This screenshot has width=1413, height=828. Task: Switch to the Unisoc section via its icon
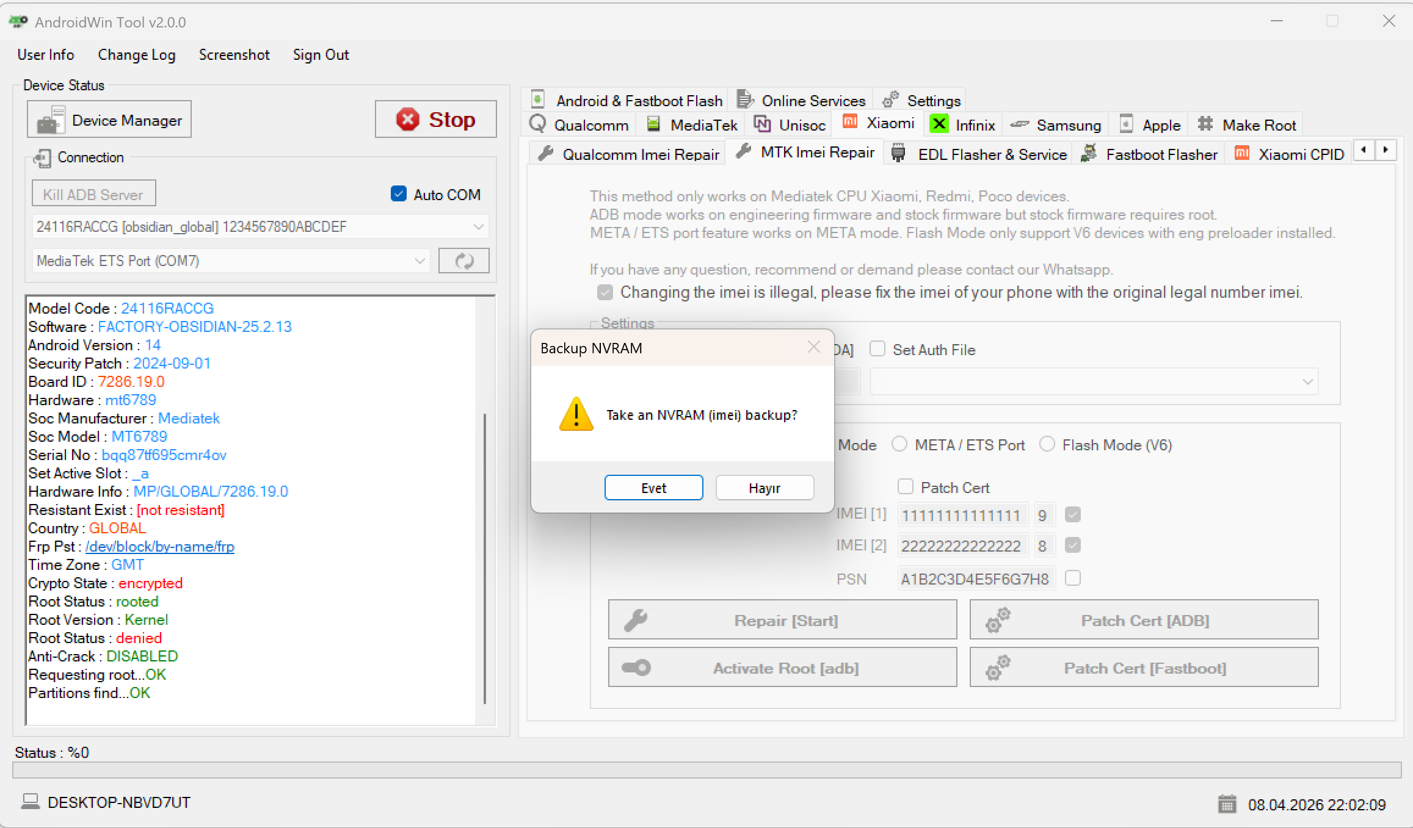[761, 124]
